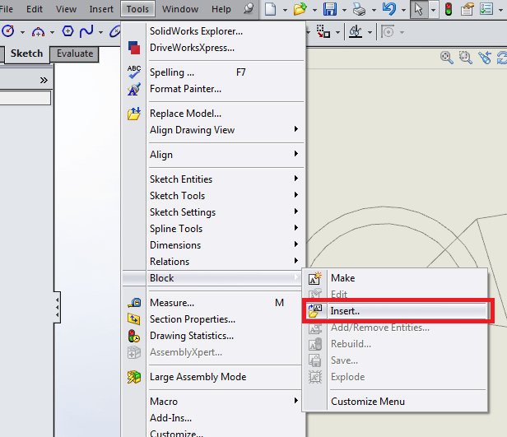Select the Spline sketch tool
The width and height of the screenshot is (507, 437).
click(86, 31)
